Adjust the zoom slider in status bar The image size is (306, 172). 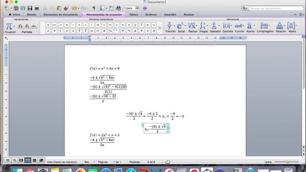pos(287,162)
